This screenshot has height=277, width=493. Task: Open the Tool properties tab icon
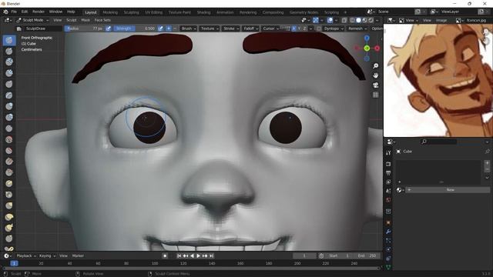(388, 153)
